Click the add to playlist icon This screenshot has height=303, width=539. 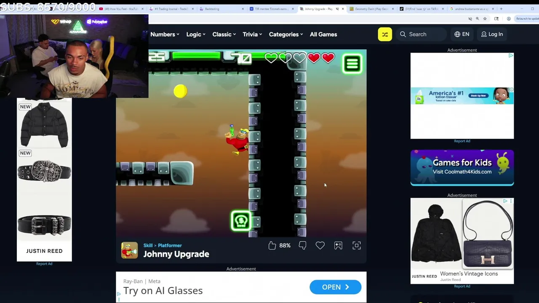(x=338, y=245)
